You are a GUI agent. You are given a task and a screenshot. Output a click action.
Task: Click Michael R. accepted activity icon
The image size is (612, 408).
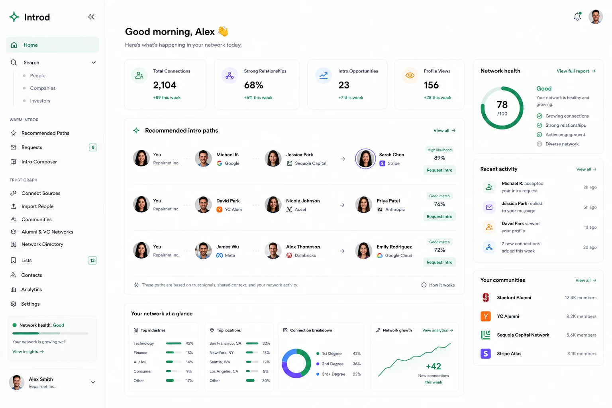pos(489,187)
